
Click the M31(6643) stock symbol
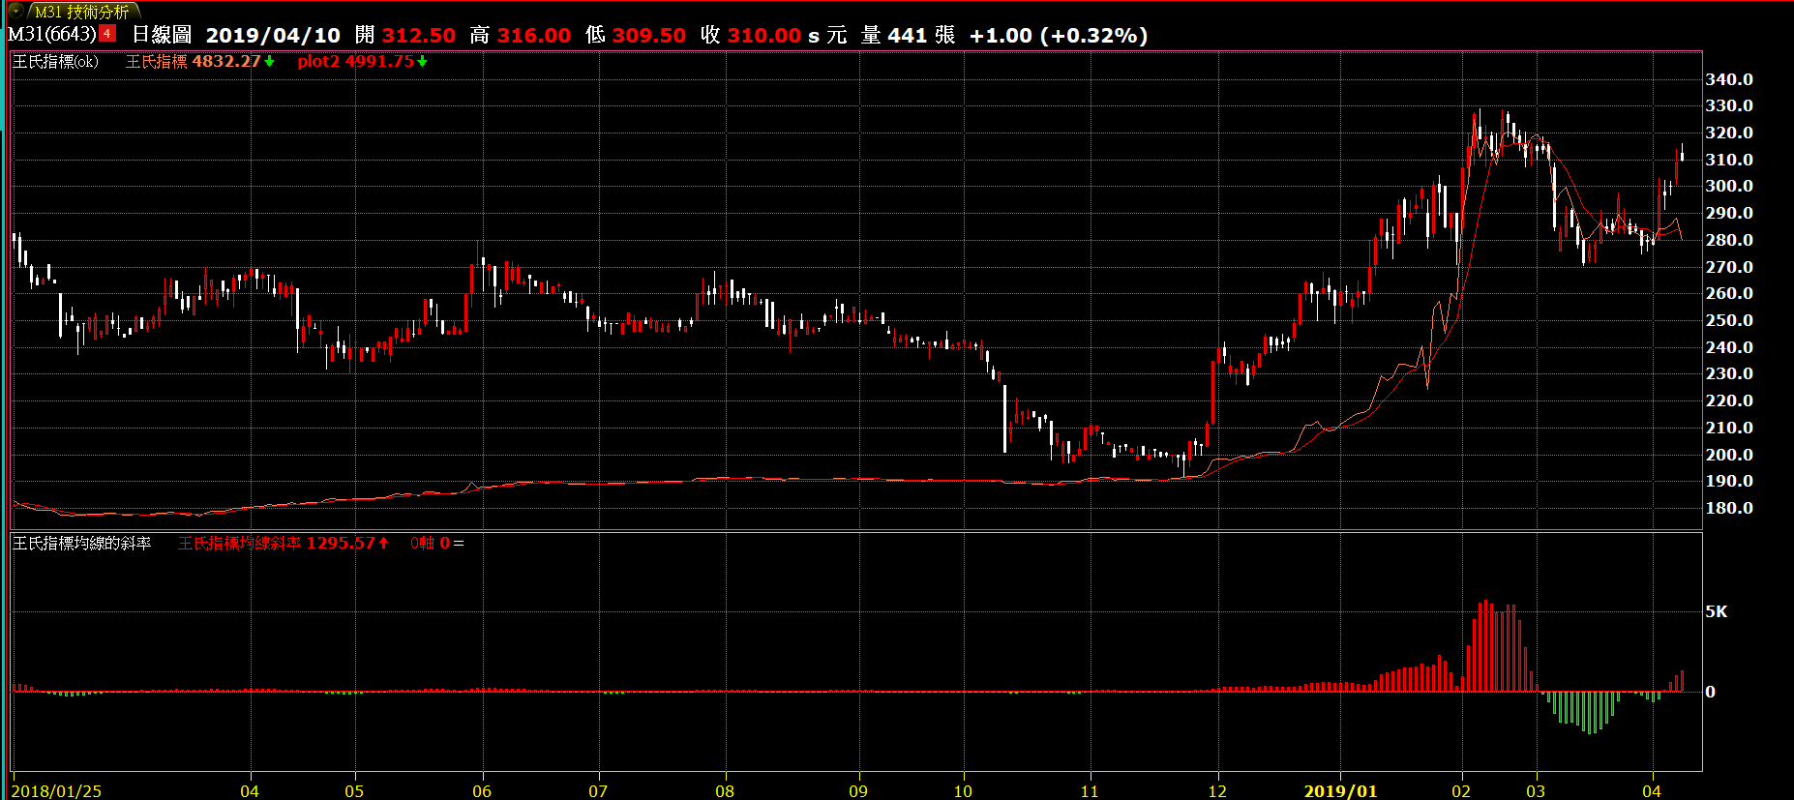pos(52,35)
